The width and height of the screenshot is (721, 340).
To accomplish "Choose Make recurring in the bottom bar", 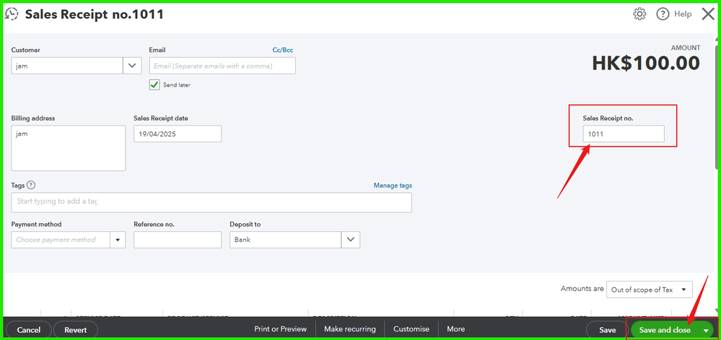I will 350,329.
